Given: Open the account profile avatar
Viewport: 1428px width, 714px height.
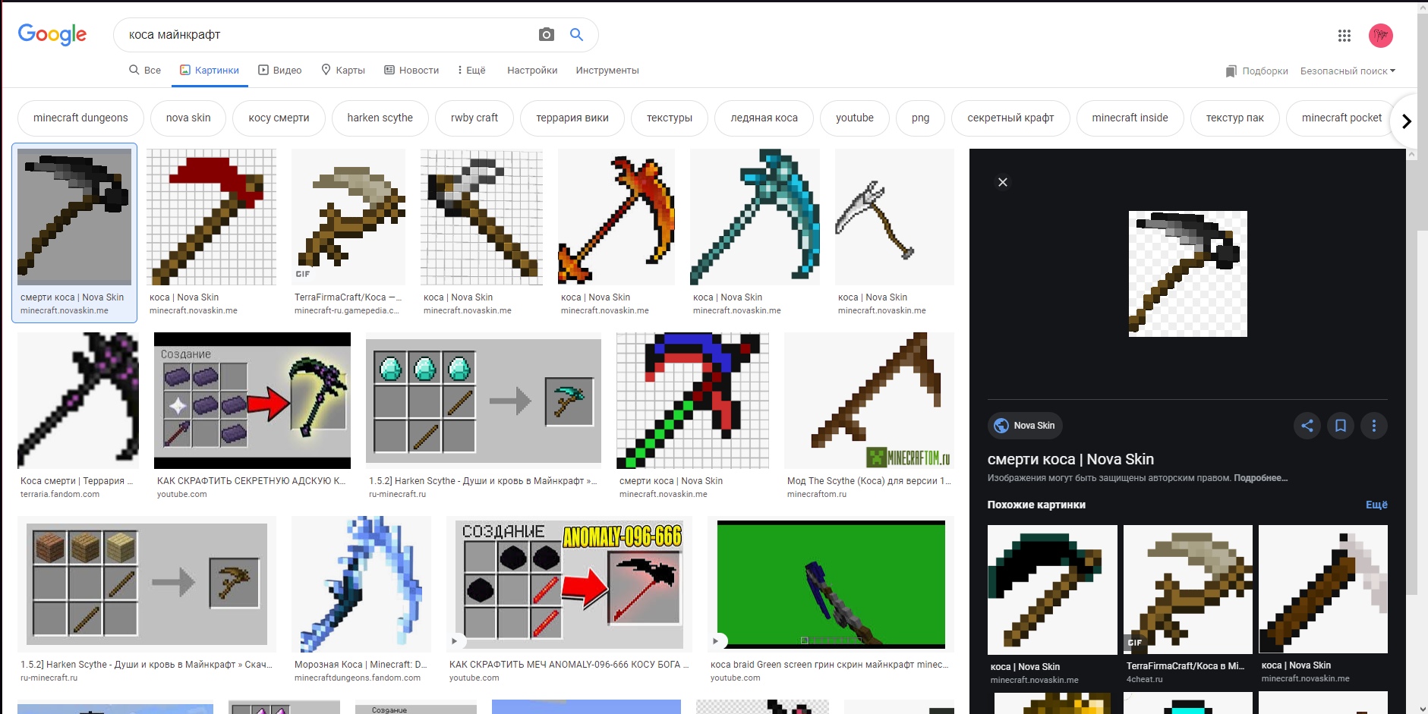Looking at the screenshot, I should coord(1381,35).
